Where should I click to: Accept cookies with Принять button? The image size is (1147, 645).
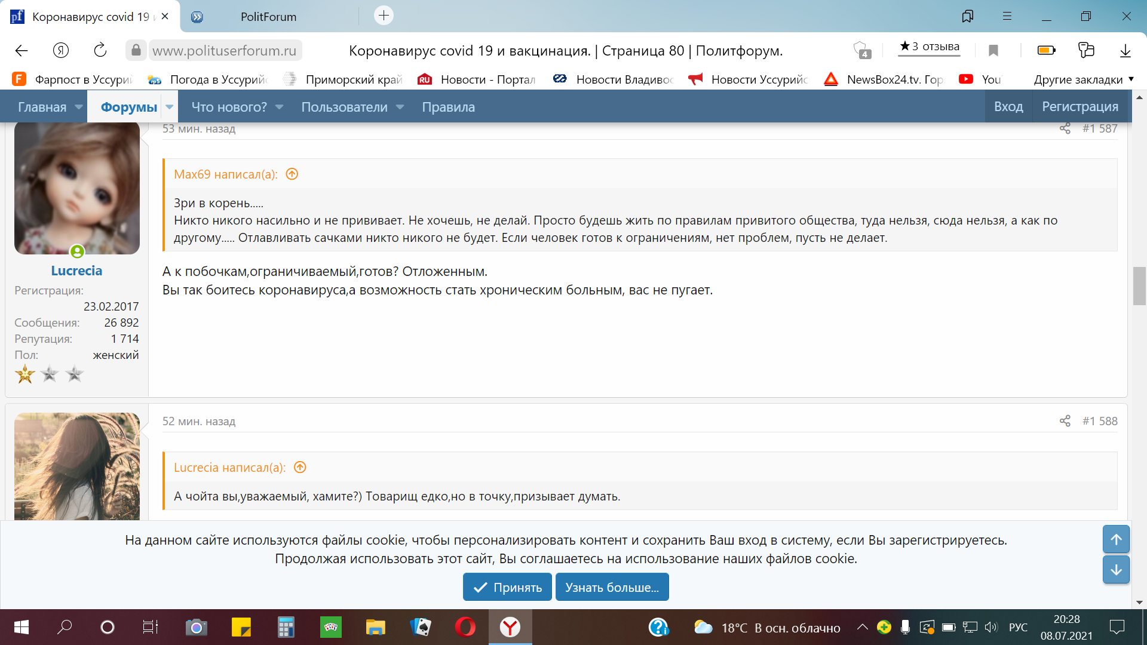(x=507, y=587)
